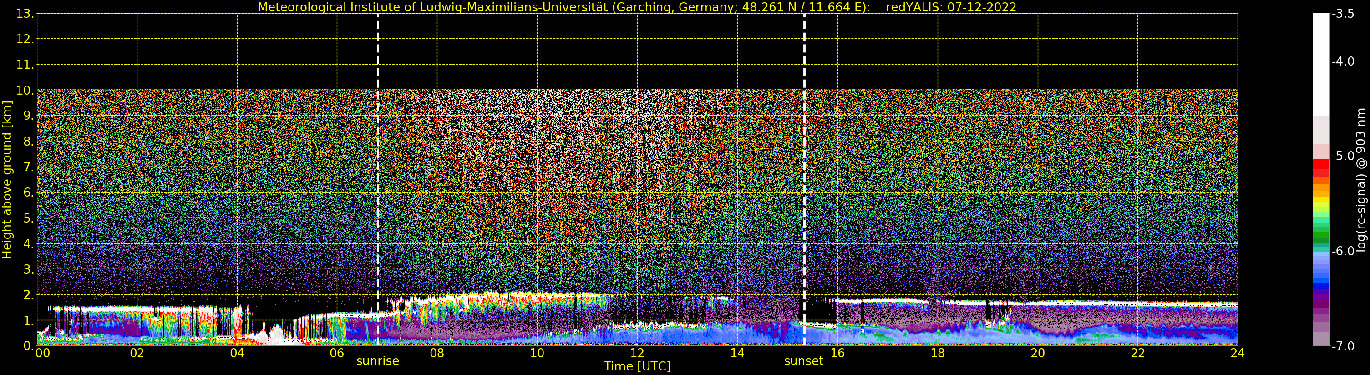Click the '-5.0' colorbar tick label
This screenshot has width=1370, height=375.
click(x=1344, y=157)
